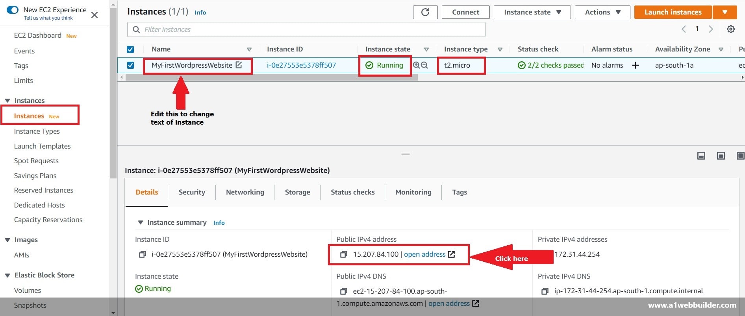This screenshot has width=745, height=316.
Task: Go to previous page with left chevron
Action: [684, 29]
